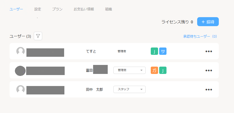Open the 管理者 role dropdown for 富田
234x113 pixels.
click(129, 70)
